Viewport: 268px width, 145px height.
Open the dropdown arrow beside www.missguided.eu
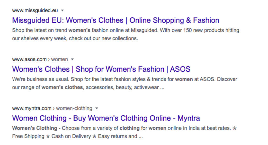point(62,10)
